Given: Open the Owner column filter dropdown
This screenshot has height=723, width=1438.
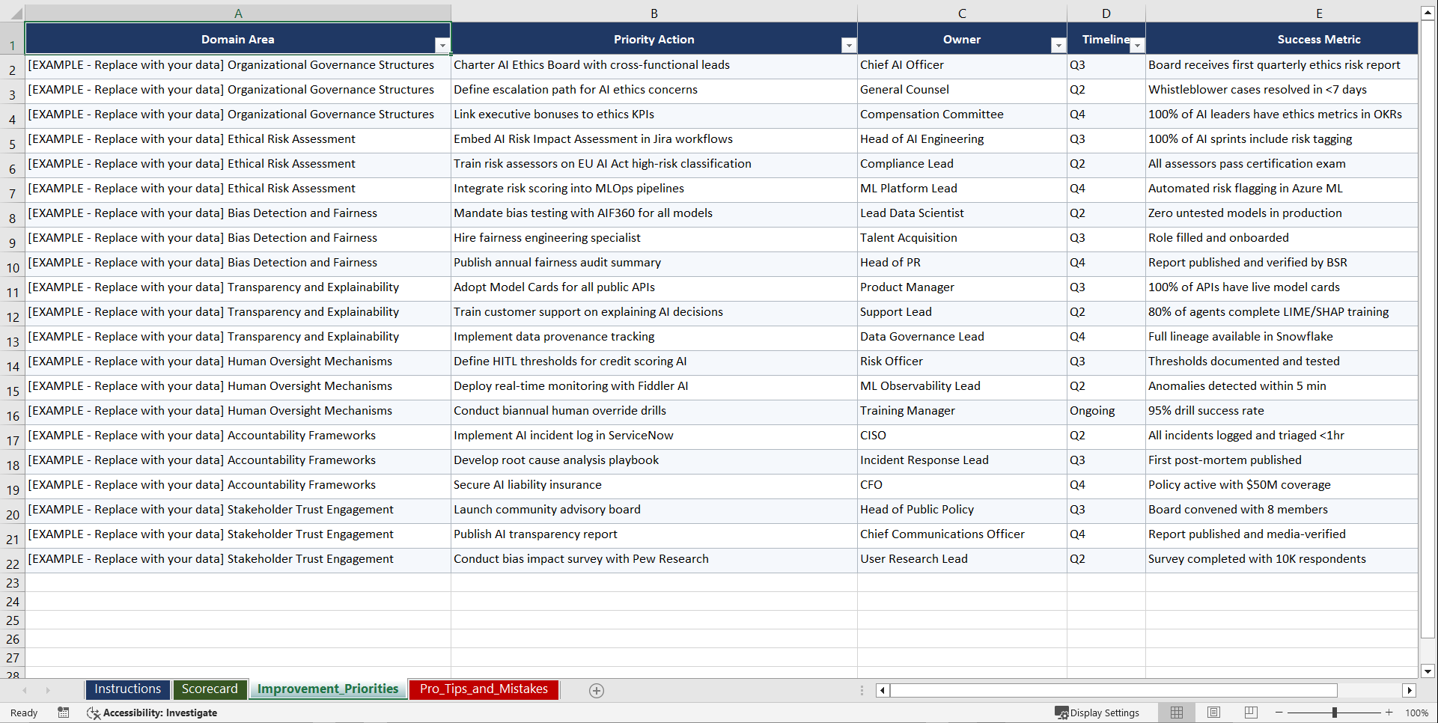Looking at the screenshot, I should pos(1058,45).
